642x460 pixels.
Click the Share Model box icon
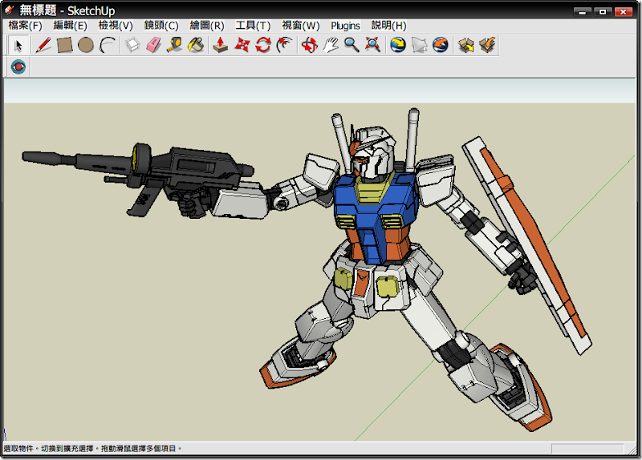(487, 45)
